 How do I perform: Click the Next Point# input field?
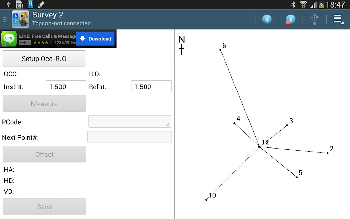pos(130,137)
